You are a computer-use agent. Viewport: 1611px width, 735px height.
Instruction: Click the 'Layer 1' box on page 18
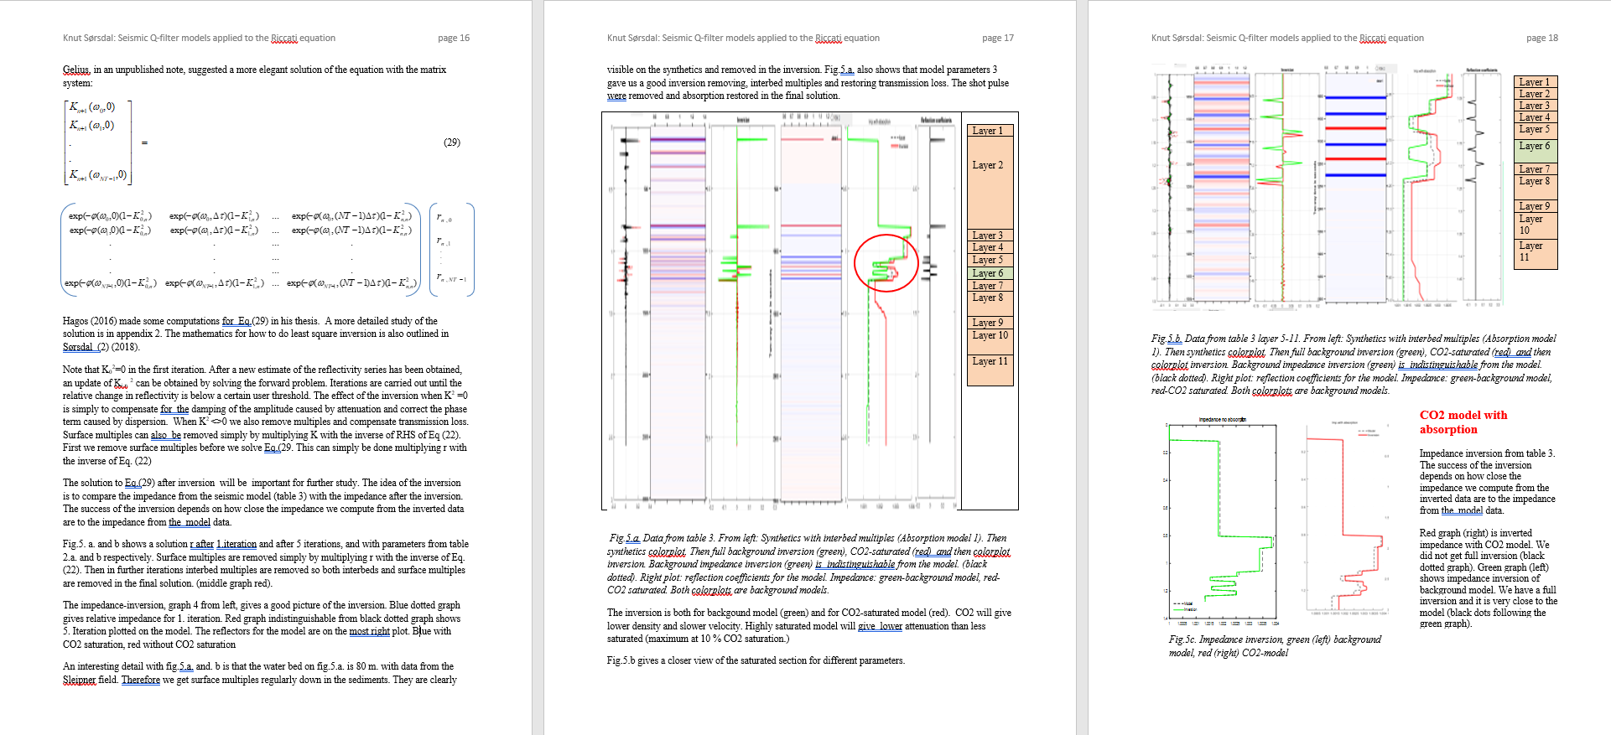[x=1536, y=82]
